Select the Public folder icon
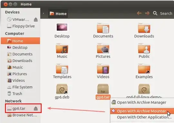 tap(144, 48)
